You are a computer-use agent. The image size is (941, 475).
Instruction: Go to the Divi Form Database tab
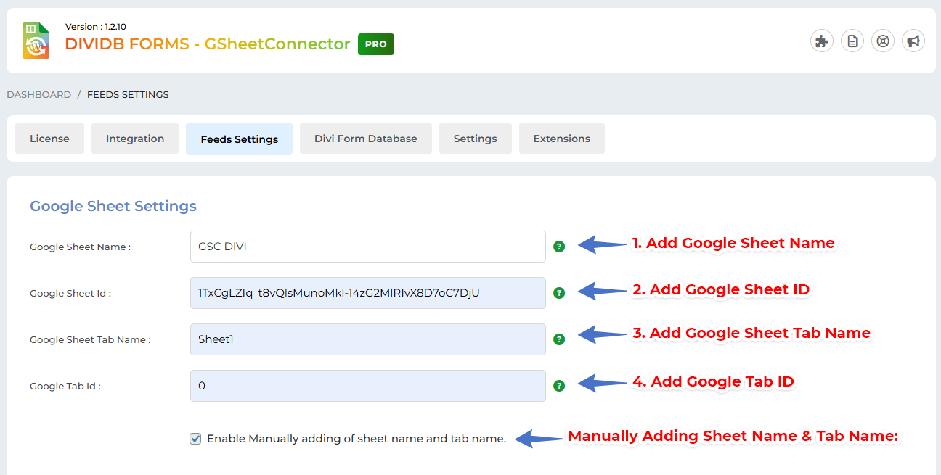click(365, 139)
